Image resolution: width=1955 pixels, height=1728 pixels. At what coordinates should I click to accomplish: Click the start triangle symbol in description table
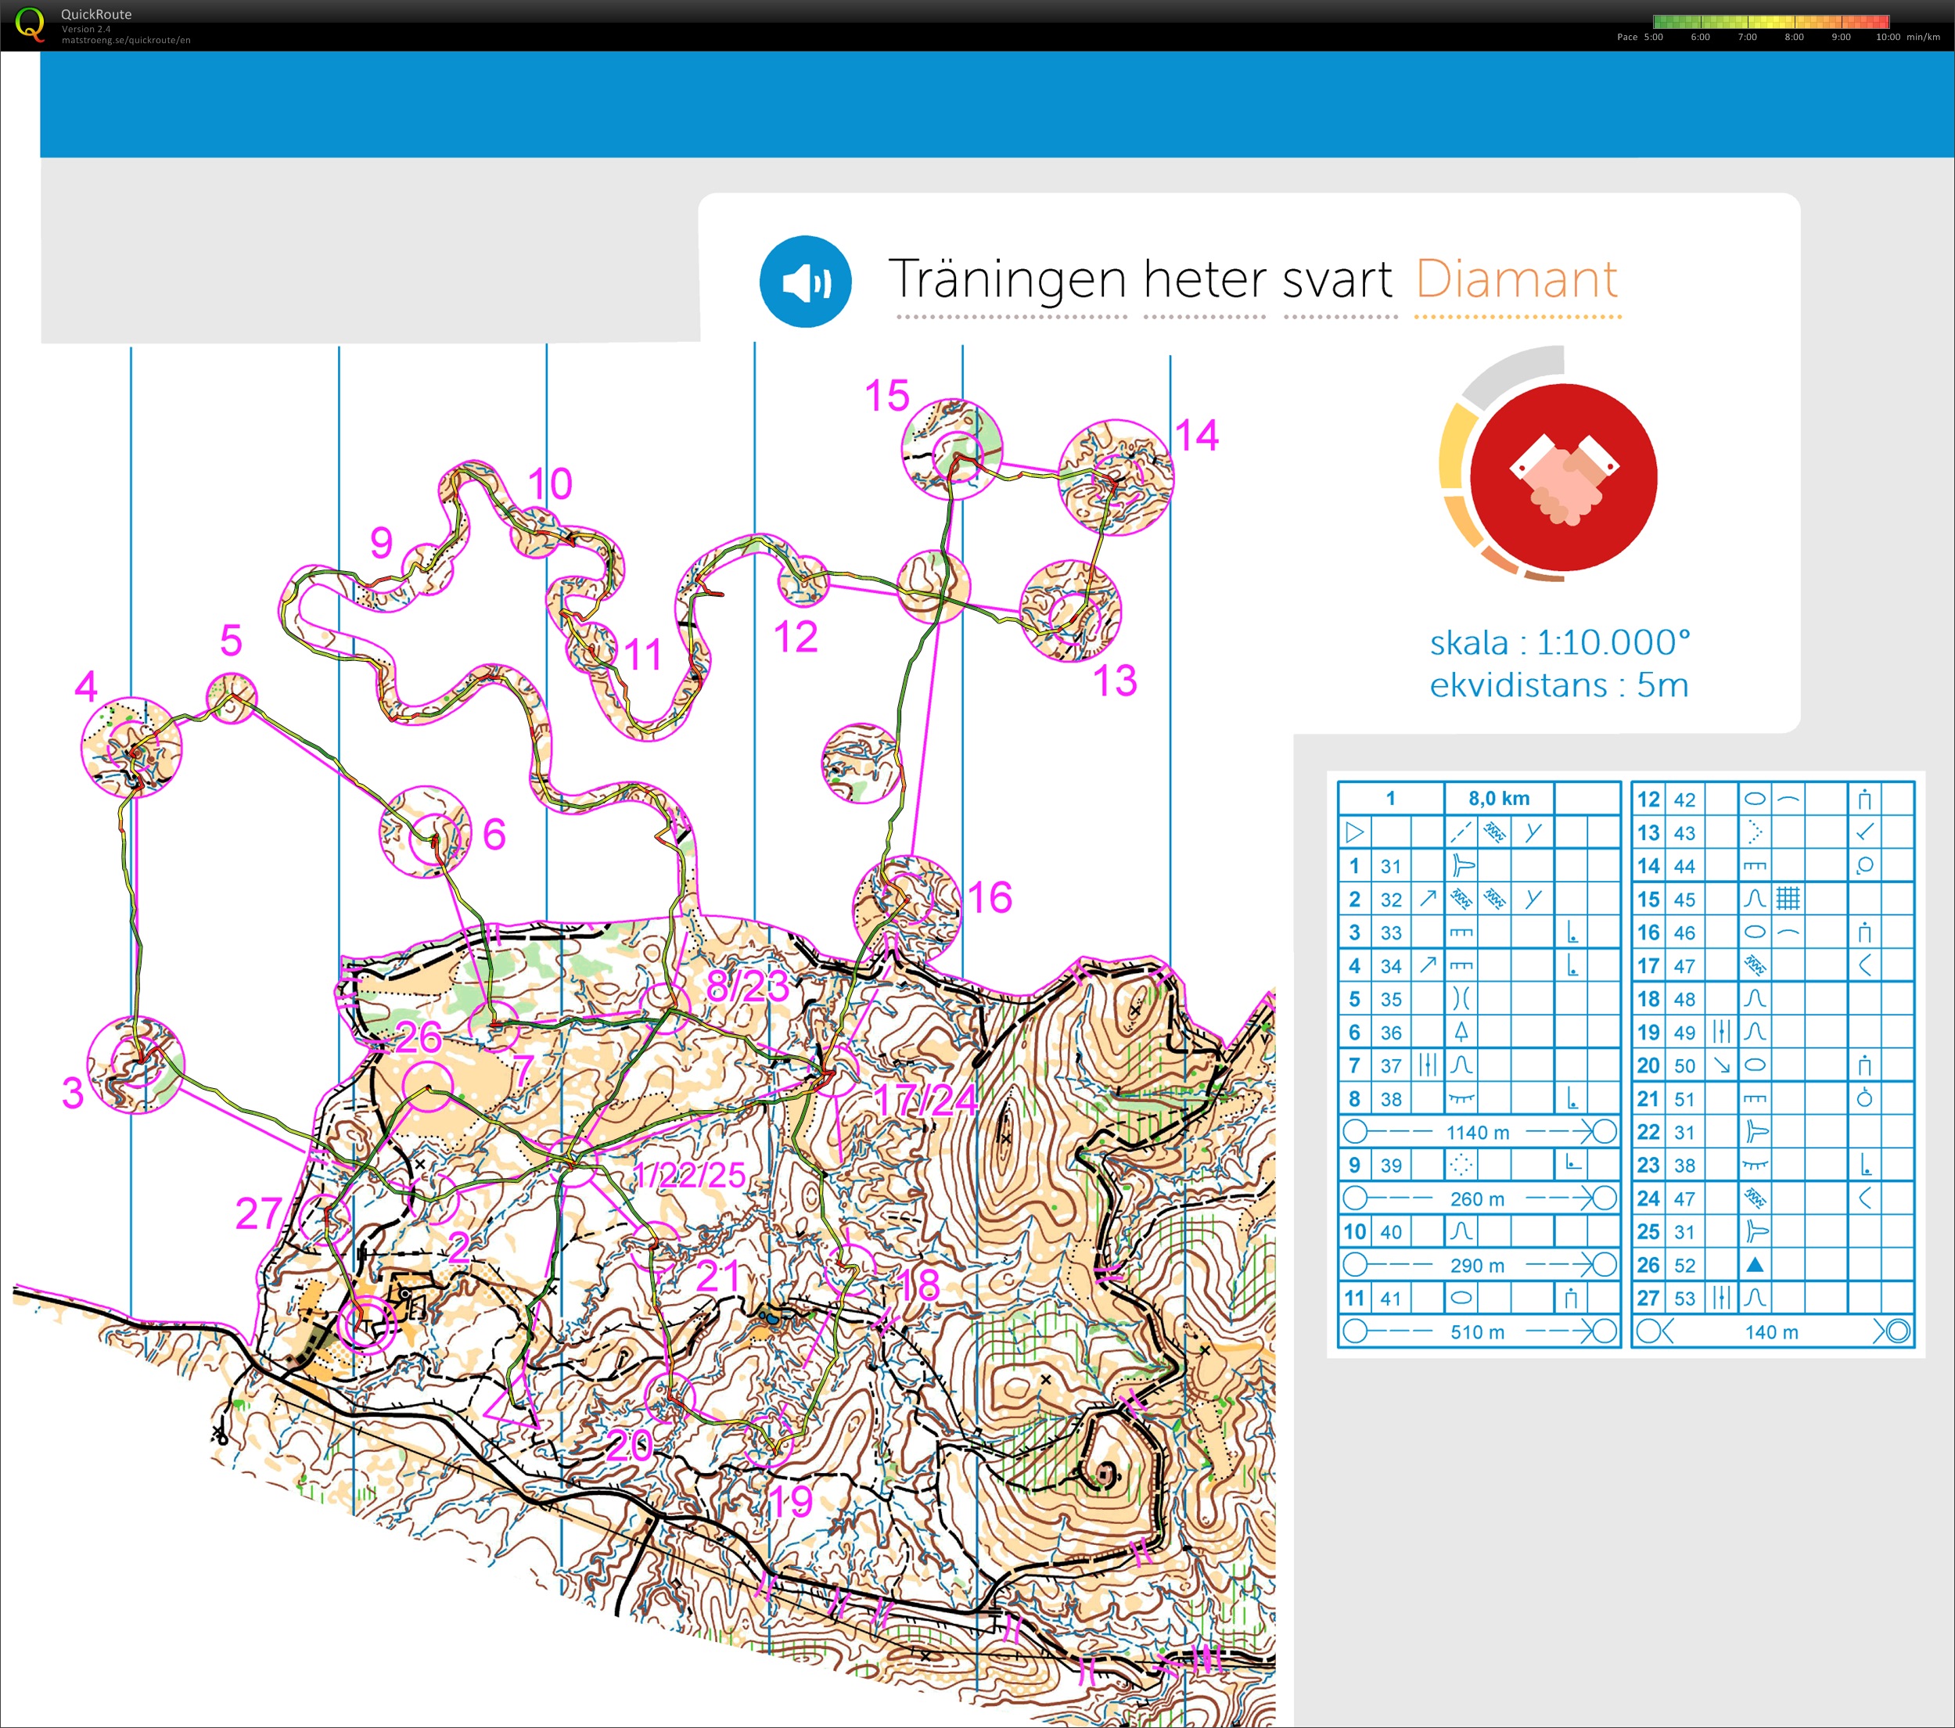pyautogui.click(x=1354, y=832)
